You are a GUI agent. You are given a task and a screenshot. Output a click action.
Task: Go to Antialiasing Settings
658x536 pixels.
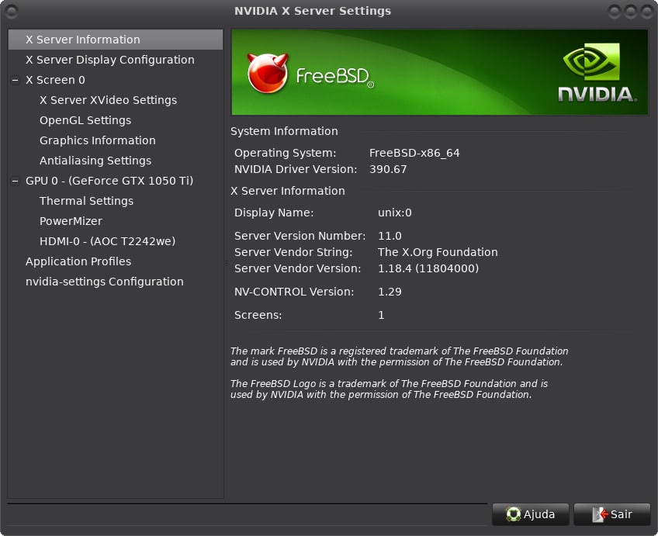pos(95,161)
